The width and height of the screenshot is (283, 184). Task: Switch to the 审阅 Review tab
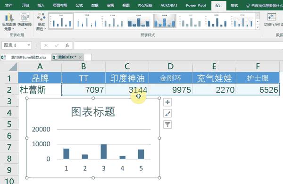[x=110, y=5]
